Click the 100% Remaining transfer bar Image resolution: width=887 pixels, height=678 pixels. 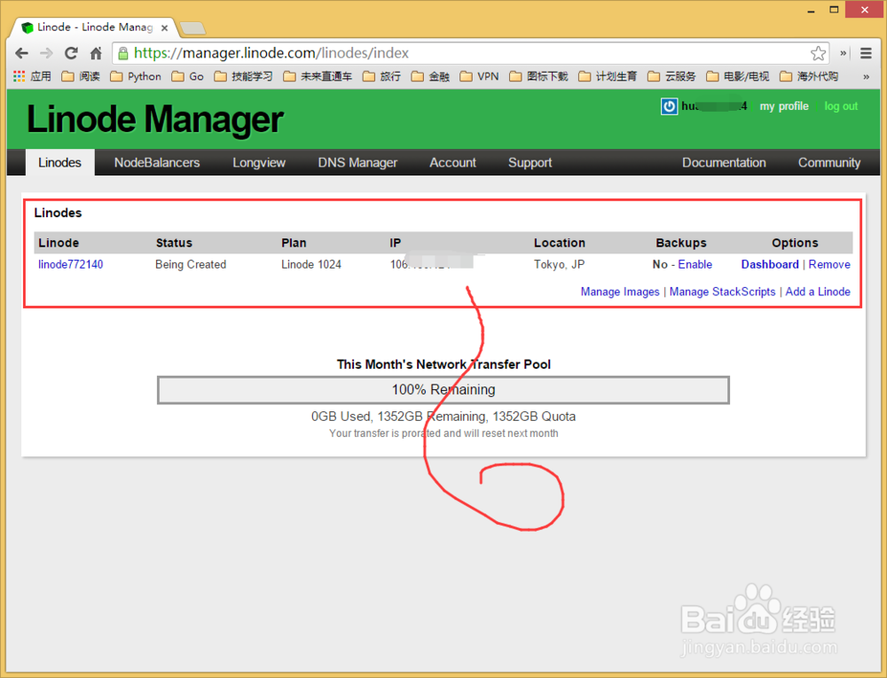tap(443, 390)
